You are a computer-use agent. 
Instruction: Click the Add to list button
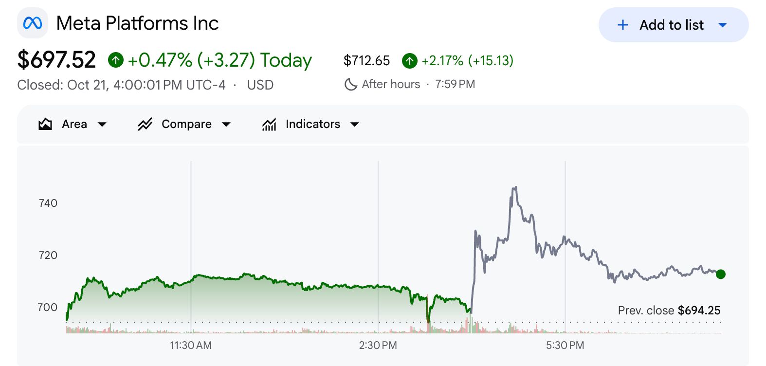pos(674,25)
